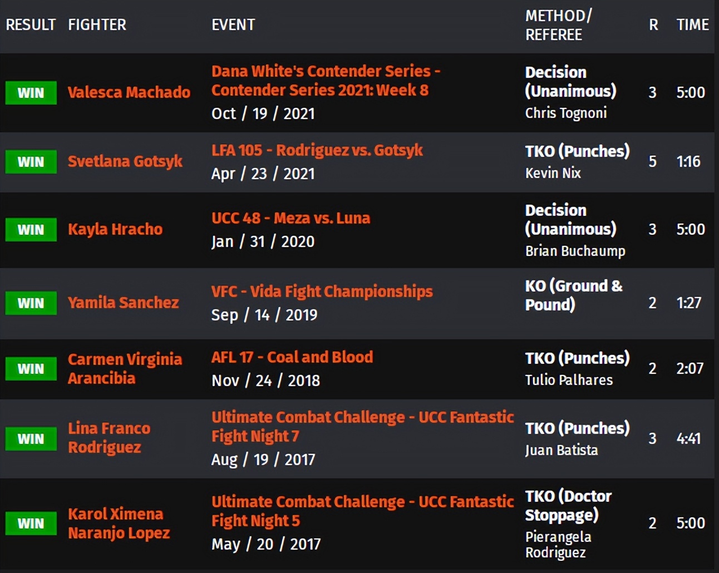
Task: Select the Yamila Sanchez fighter link
Action: click(x=123, y=303)
